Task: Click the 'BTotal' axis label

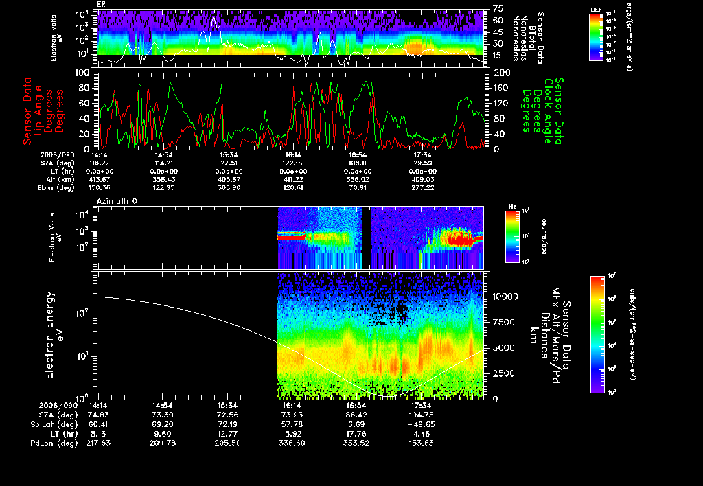Action: coord(532,39)
